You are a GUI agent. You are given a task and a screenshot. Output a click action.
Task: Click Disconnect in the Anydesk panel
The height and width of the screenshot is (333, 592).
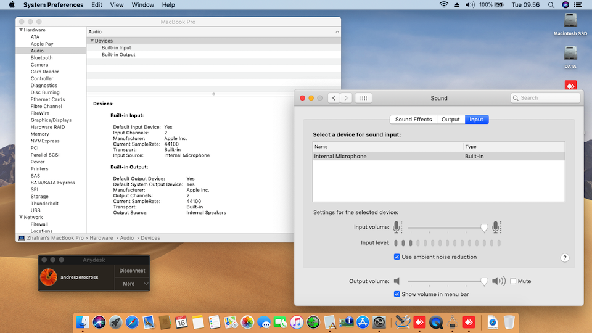133,271
